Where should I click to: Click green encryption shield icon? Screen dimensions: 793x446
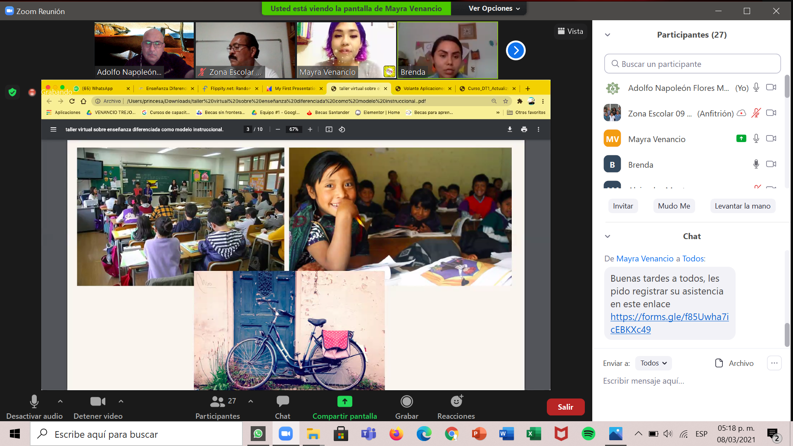click(12, 92)
